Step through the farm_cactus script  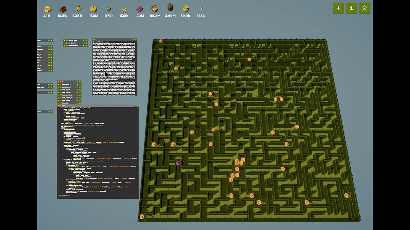click(x=61, y=100)
